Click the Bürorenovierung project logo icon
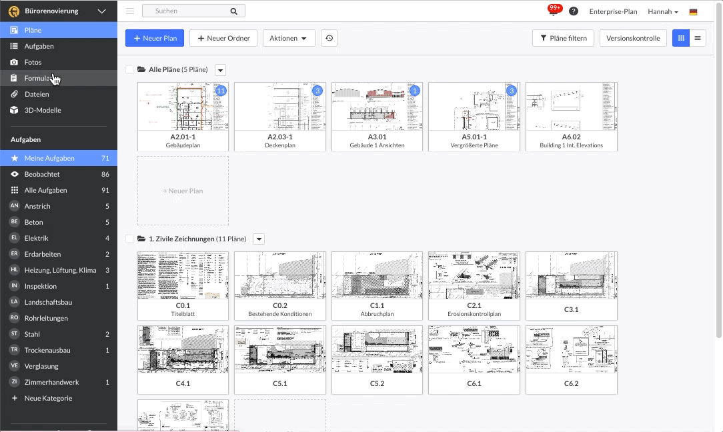 14,11
